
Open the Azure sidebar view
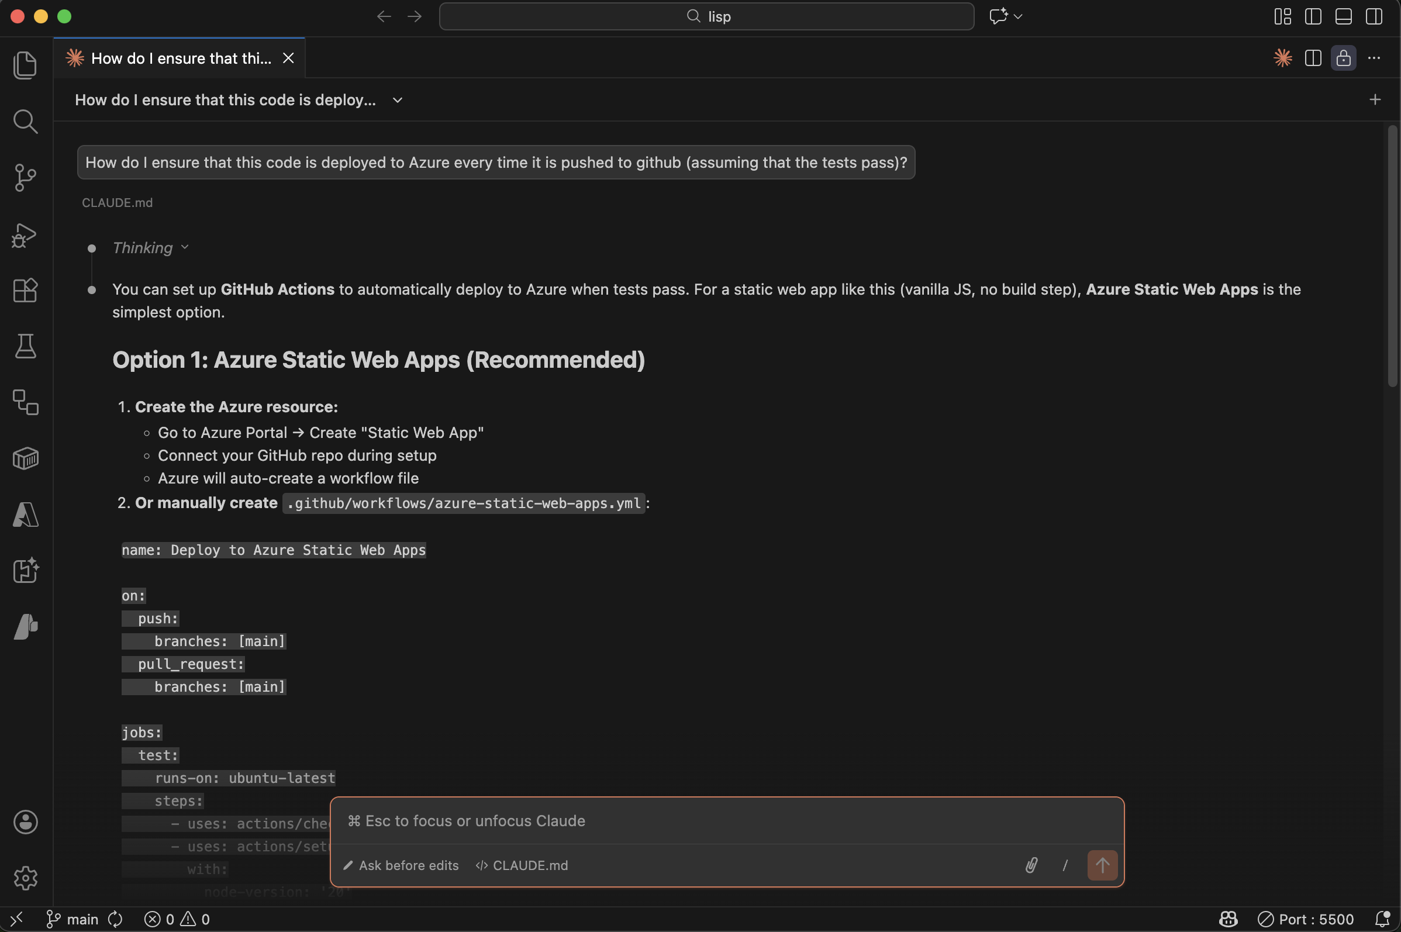tap(25, 515)
